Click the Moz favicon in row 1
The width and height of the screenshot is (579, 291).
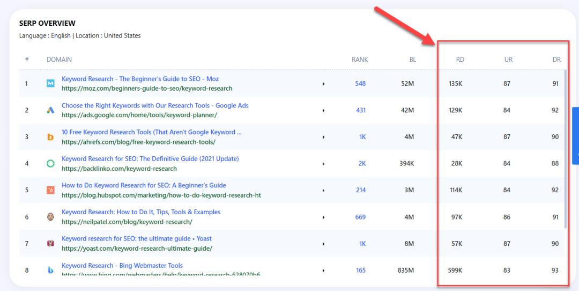click(50, 84)
